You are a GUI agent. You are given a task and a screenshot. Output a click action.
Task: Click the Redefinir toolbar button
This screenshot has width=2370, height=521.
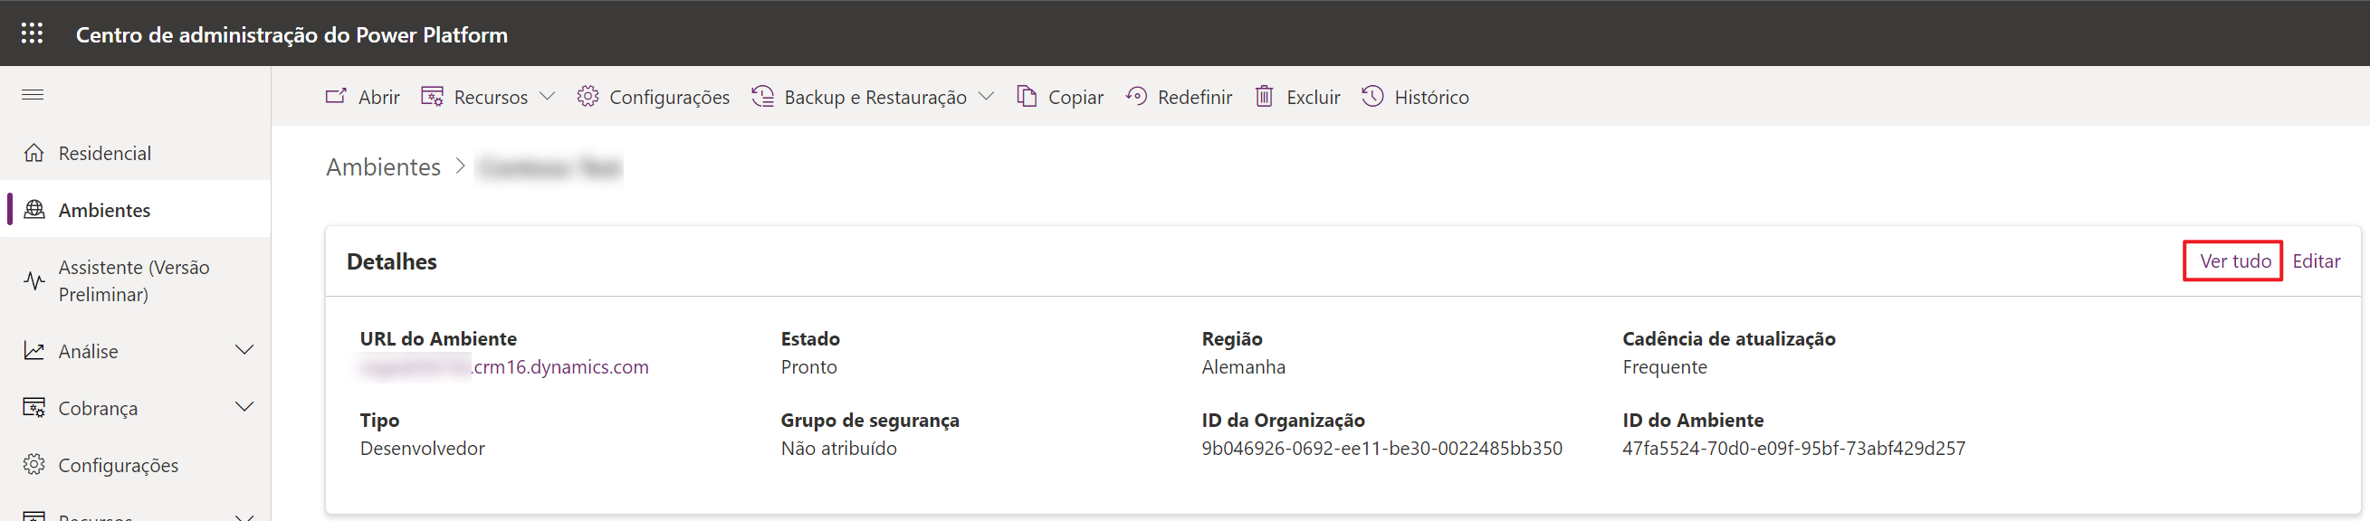[1179, 97]
